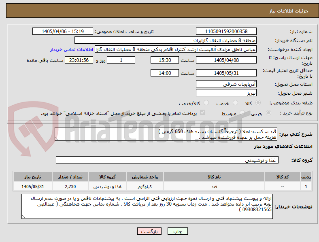The height and width of the screenshot is (242, 319).
Task: Click the گروه کالا column header
Action: 107,177
